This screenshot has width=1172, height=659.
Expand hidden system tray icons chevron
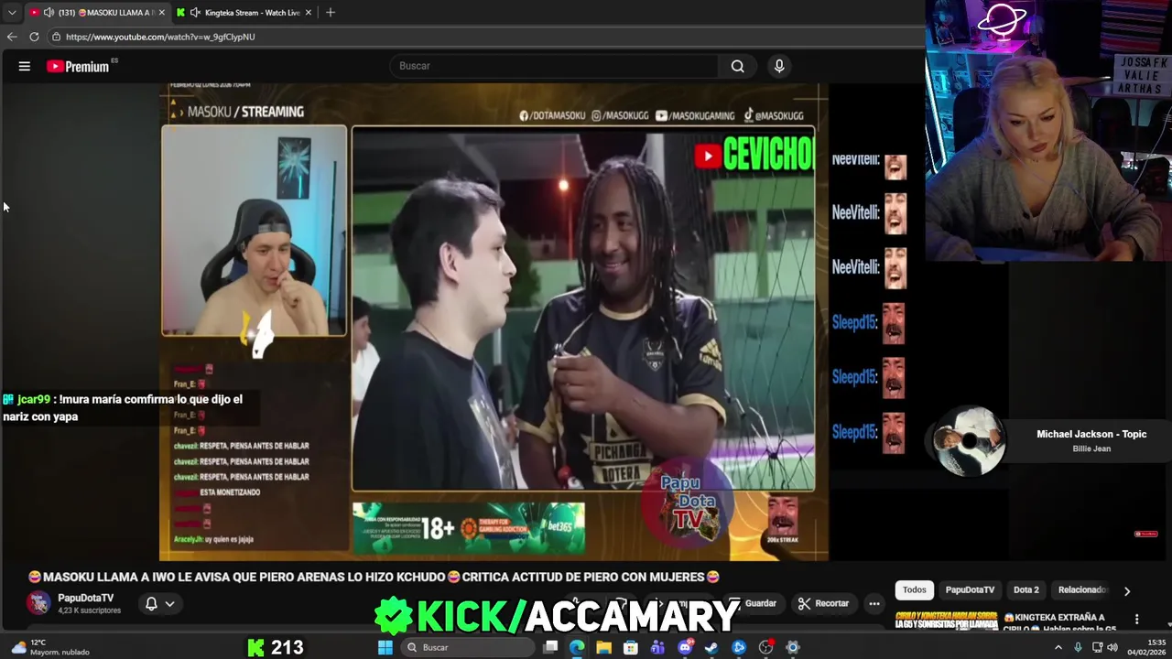point(1058,647)
